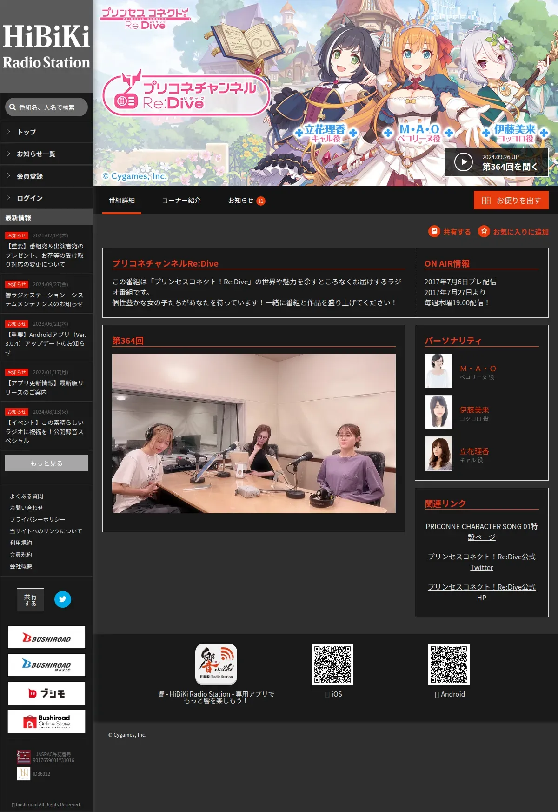The width and height of the screenshot is (558, 812).
Task: Open プリンセスコネクト Re:Dive公式 Twitter link
Action: tap(482, 562)
